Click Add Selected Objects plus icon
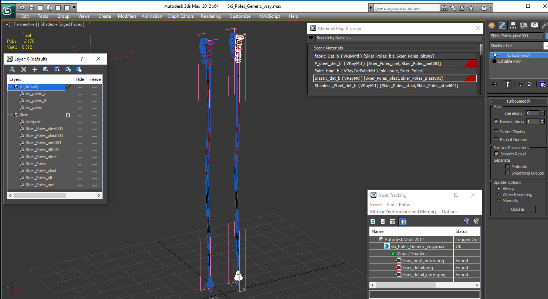Screen dimensions: 548x299 [35, 69]
